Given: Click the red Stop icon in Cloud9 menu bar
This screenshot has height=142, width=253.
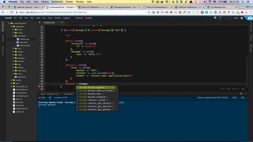Looking at the screenshot, I should coord(86,18).
